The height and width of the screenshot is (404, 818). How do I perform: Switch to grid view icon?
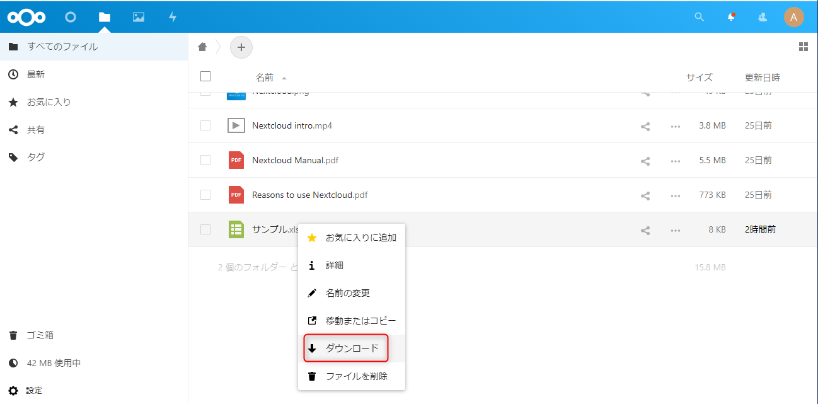(803, 47)
